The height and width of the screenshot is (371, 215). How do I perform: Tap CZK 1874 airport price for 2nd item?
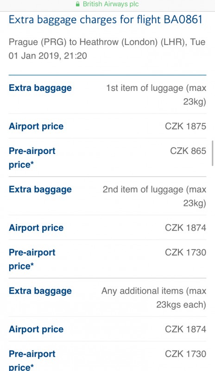click(185, 228)
